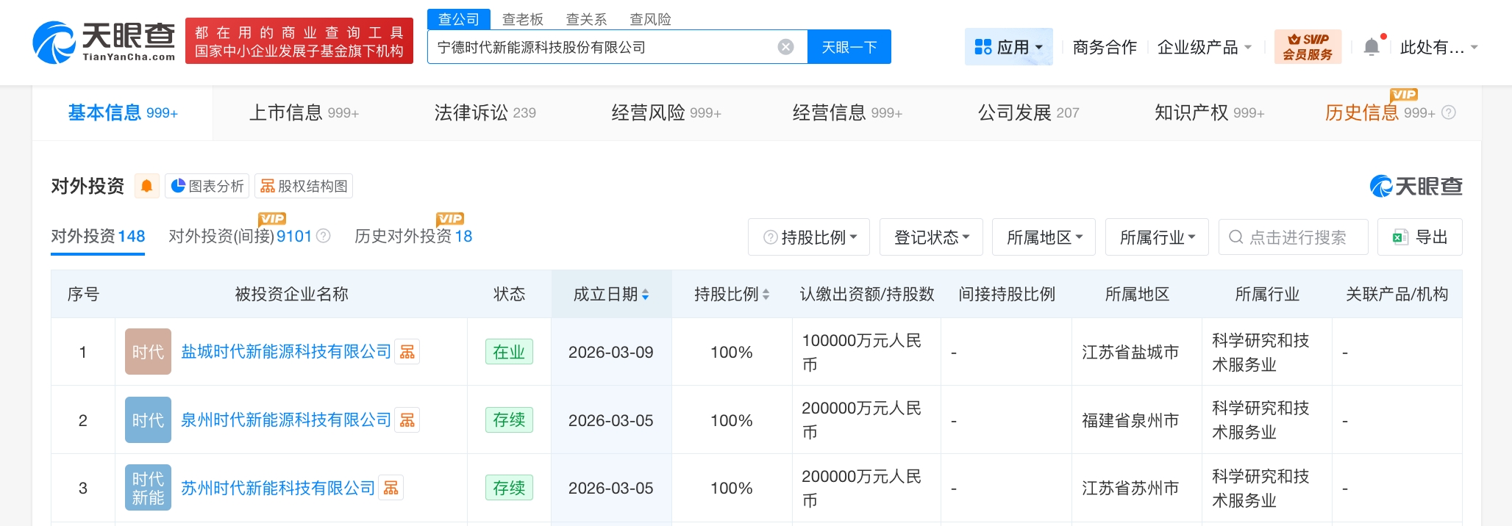The width and height of the screenshot is (1512, 526).
Task: Open the 登记状态 filter dropdown
Action: tap(931, 237)
